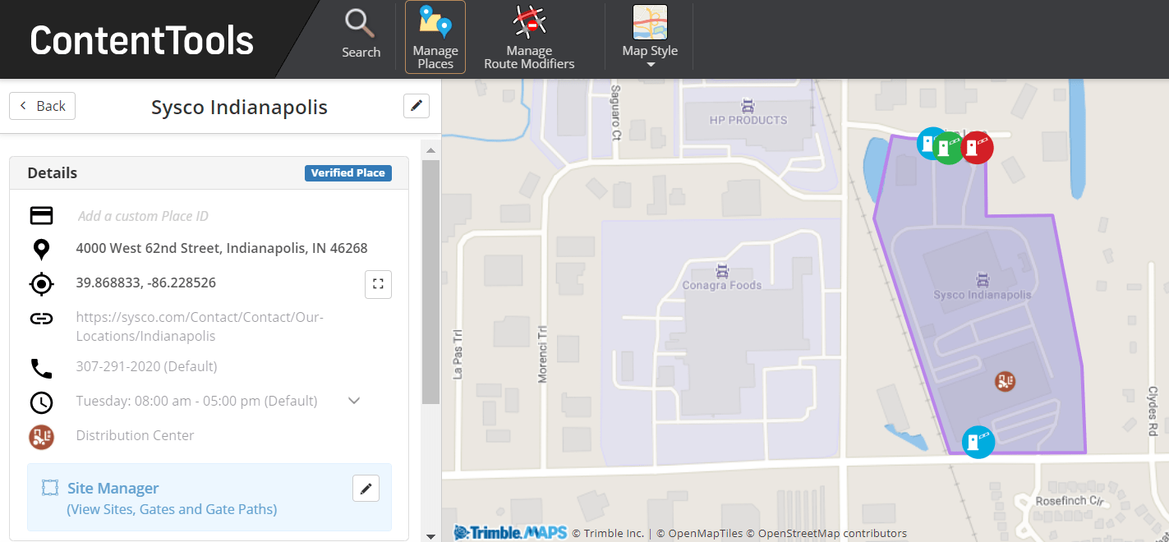Select Manage Places in toolbar

[x=435, y=37]
